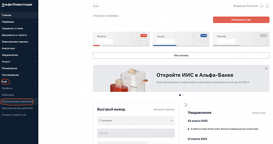This screenshot has width=273, height=144.
Task: Click the Счет label at the top
Action: [x=96, y=6]
